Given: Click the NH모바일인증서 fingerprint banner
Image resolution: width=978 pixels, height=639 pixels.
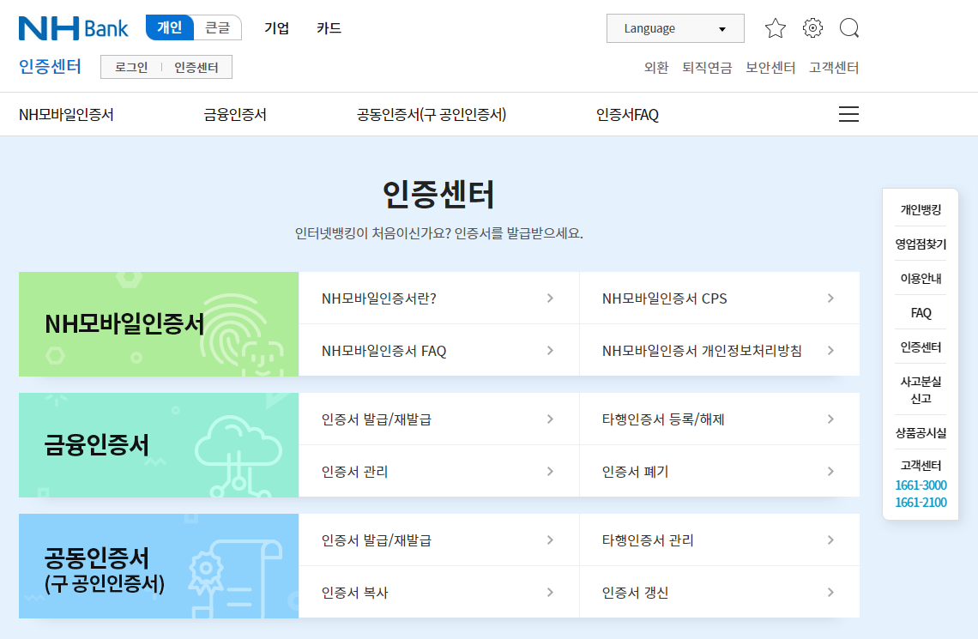Looking at the screenshot, I should pyautogui.click(x=159, y=324).
